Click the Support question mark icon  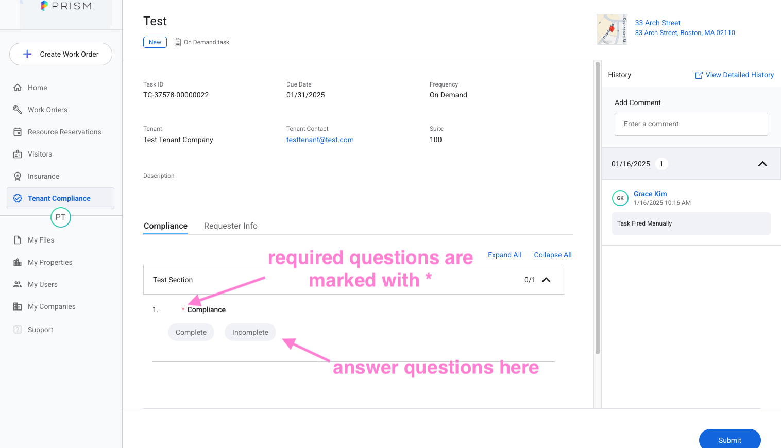pyautogui.click(x=18, y=330)
